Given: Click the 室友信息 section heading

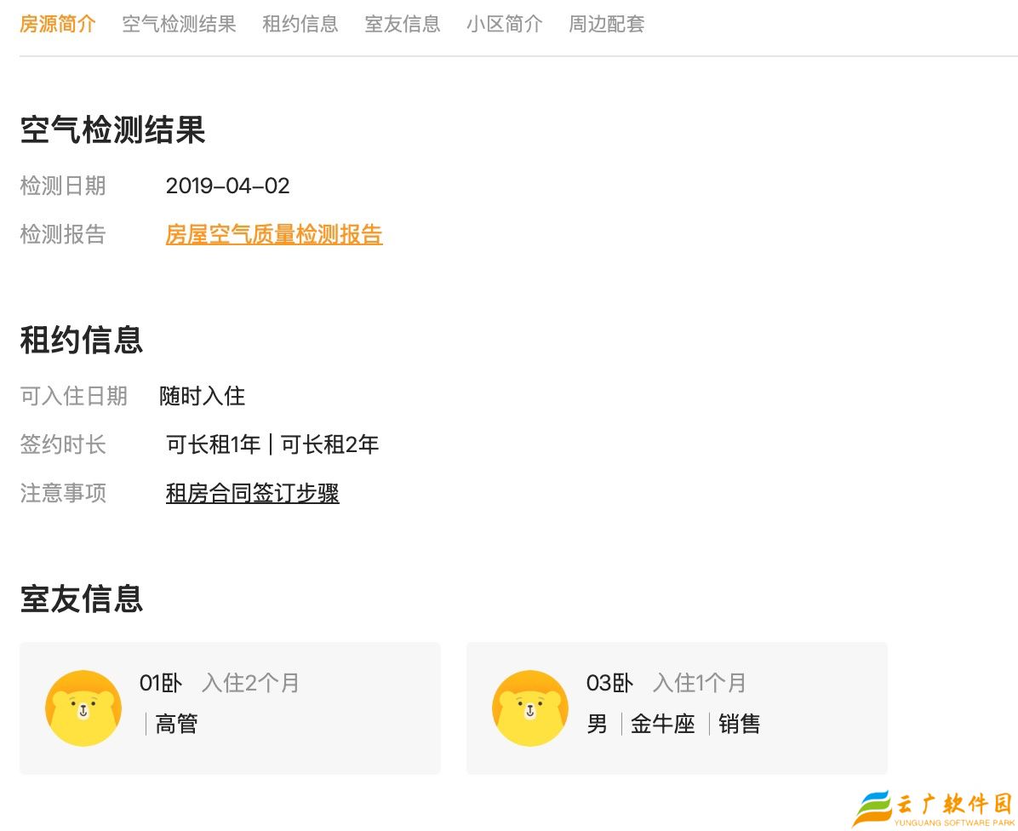Looking at the screenshot, I should 82,599.
